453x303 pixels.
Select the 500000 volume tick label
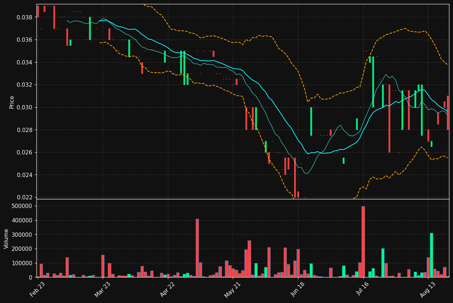(22, 206)
